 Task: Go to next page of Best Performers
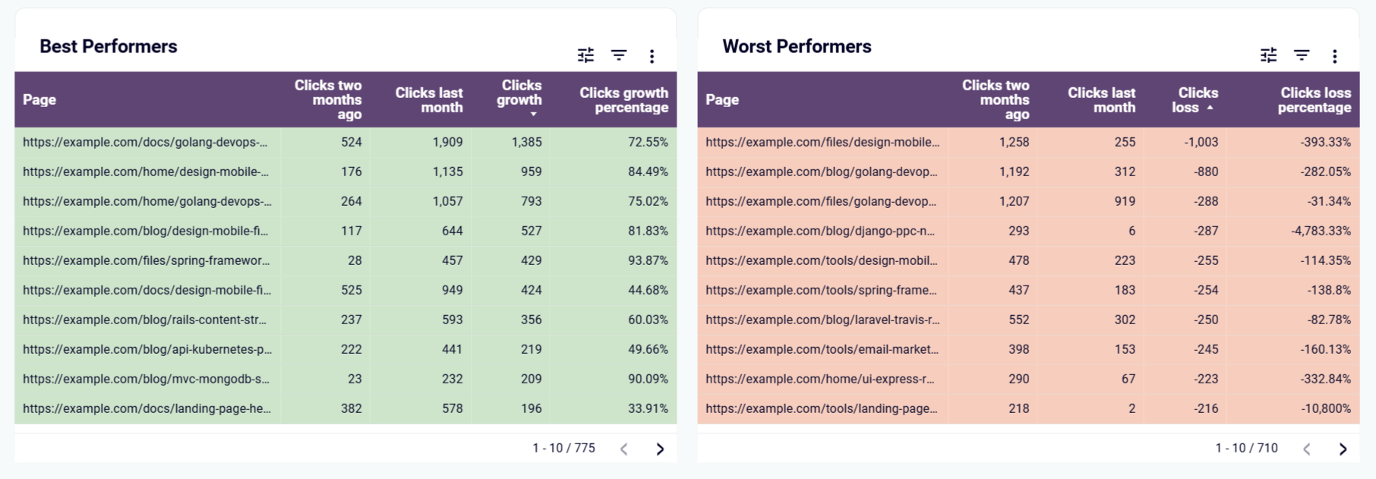(x=660, y=449)
